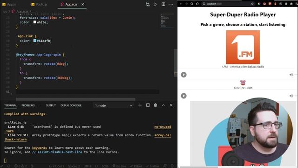This screenshot has width=298, height=168.
Task: Click the browser home icon
Action: point(197,4)
